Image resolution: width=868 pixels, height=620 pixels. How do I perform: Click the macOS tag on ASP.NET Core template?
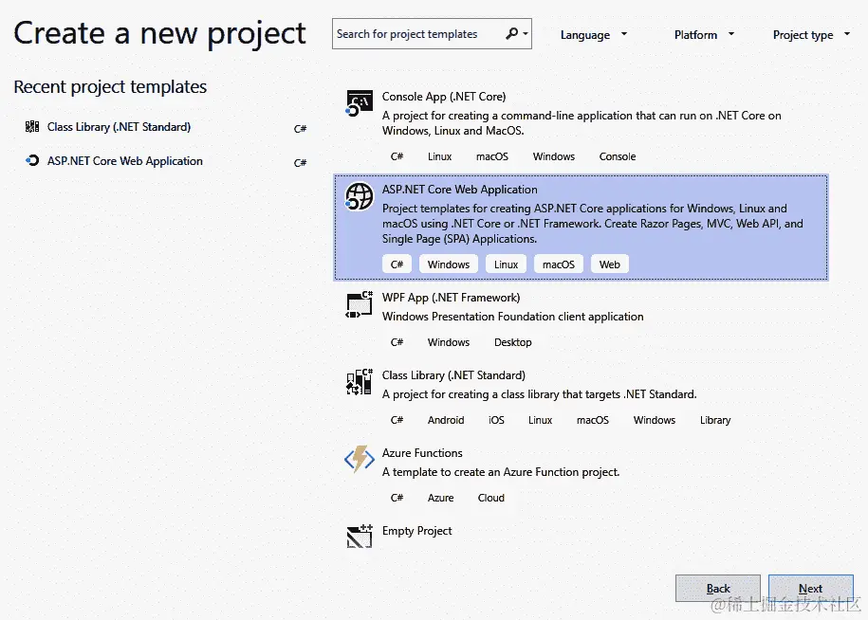click(559, 264)
